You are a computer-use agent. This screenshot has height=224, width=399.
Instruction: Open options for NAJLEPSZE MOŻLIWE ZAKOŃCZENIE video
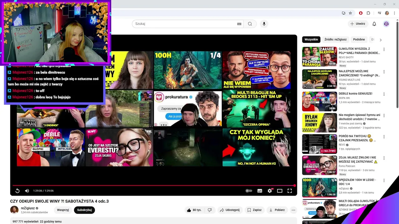coord(384,72)
